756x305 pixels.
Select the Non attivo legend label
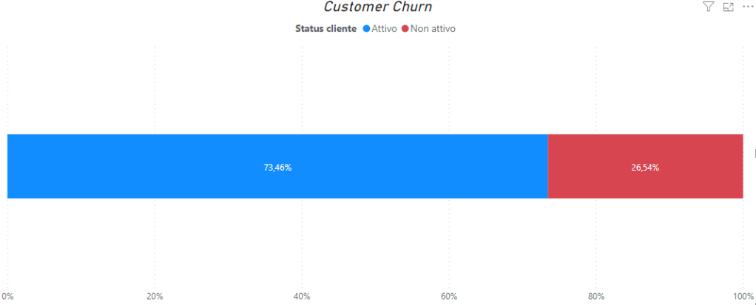pyautogui.click(x=433, y=29)
